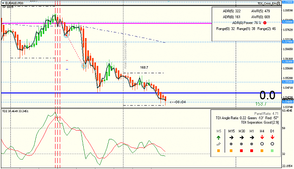
Task: Click the hollow circle under H4
Action: 262,144
